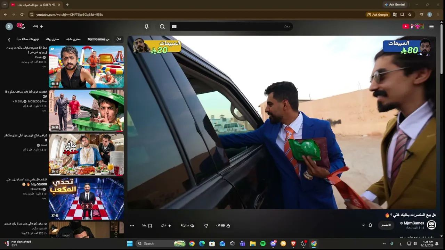The width and height of the screenshot is (445, 250).
Task: Open the tab search dropdown
Action: (5, 5)
